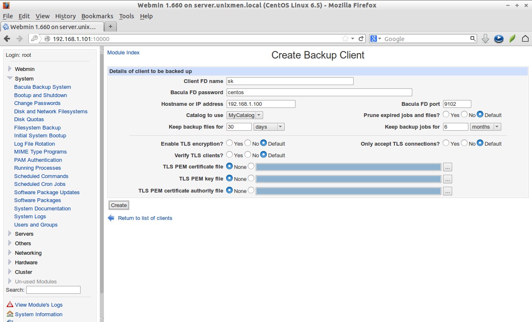Select the Webmin 1.660 browser tab
This screenshot has height=322, width=532.
pos(52,27)
